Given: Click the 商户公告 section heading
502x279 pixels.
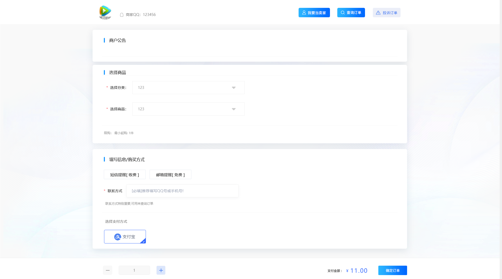Looking at the screenshot, I should (118, 41).
